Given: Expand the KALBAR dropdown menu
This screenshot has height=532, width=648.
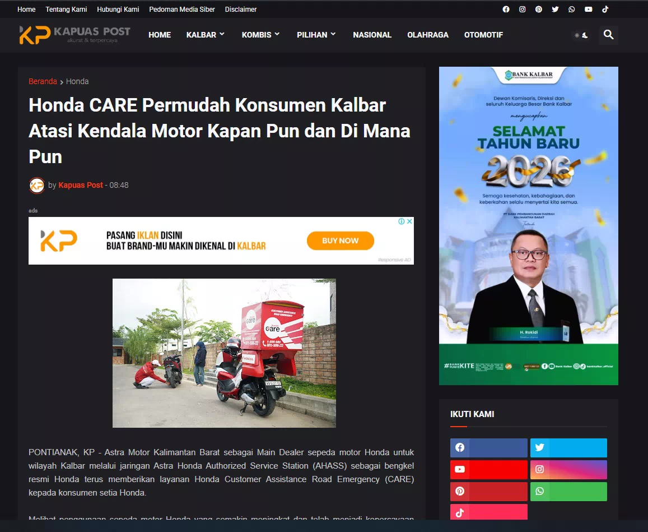Looking at the screenshot, I should (x=206, y=35).
